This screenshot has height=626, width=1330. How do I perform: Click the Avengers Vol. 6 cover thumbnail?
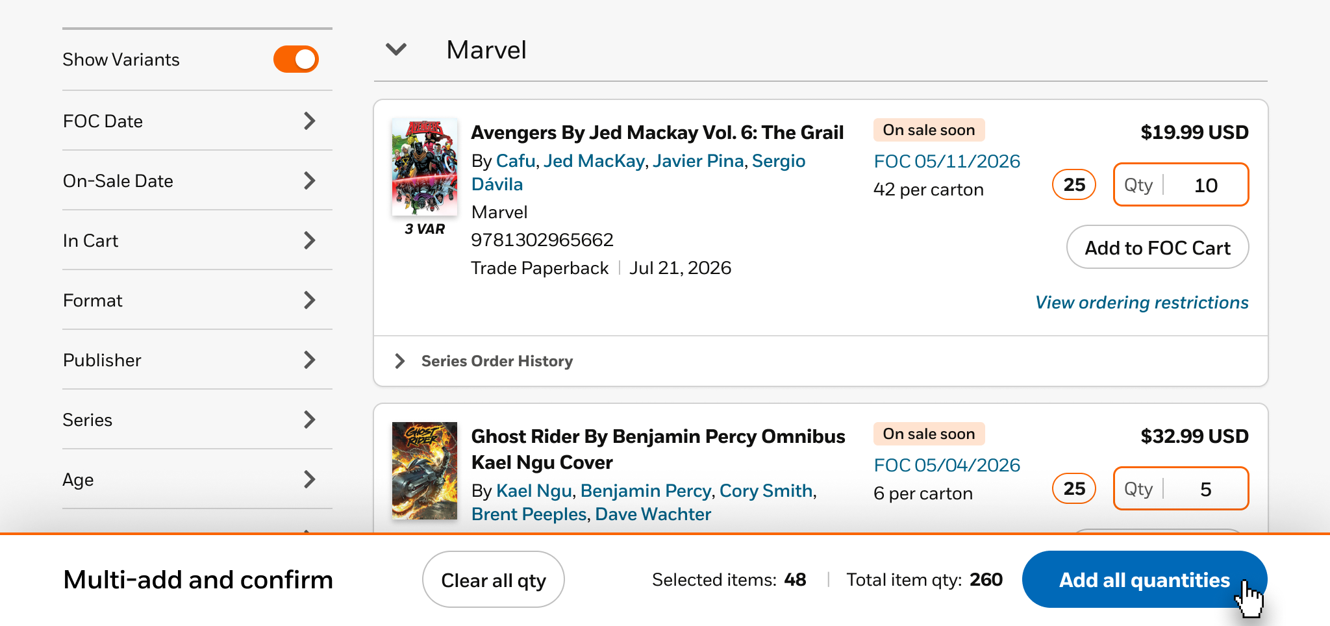[425, 167]
